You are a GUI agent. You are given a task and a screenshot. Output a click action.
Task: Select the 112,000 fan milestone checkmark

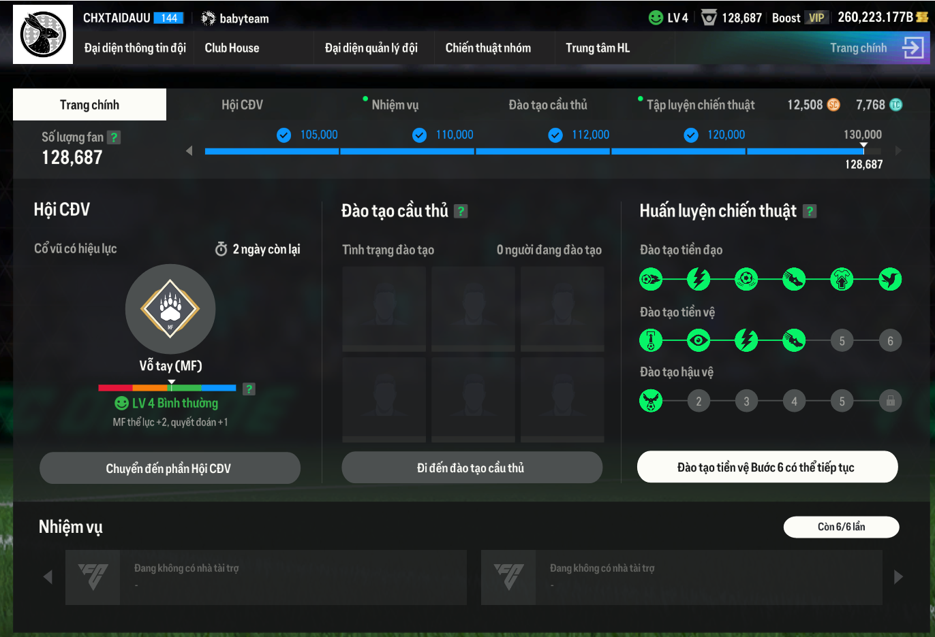[555, 135]
